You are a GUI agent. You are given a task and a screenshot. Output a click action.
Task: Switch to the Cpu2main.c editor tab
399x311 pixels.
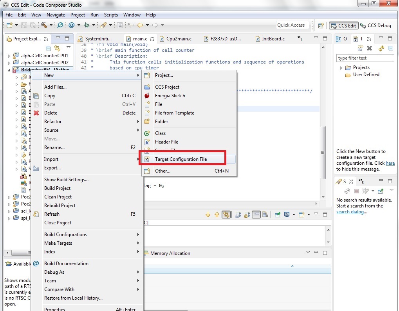[175, 39]
